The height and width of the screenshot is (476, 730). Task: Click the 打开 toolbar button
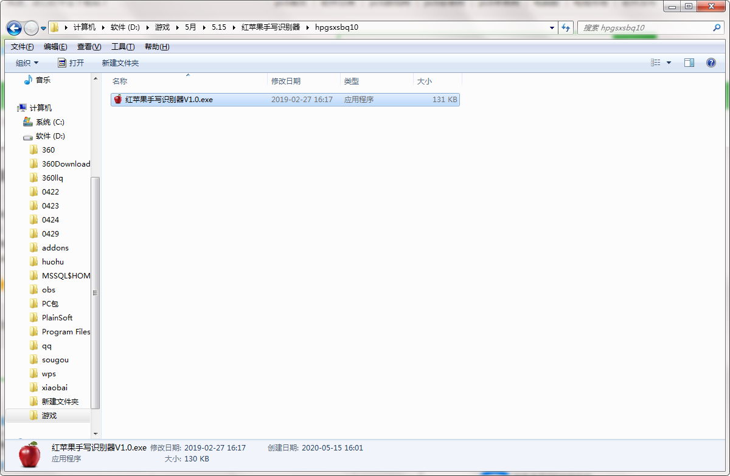[x=71, y=63]
